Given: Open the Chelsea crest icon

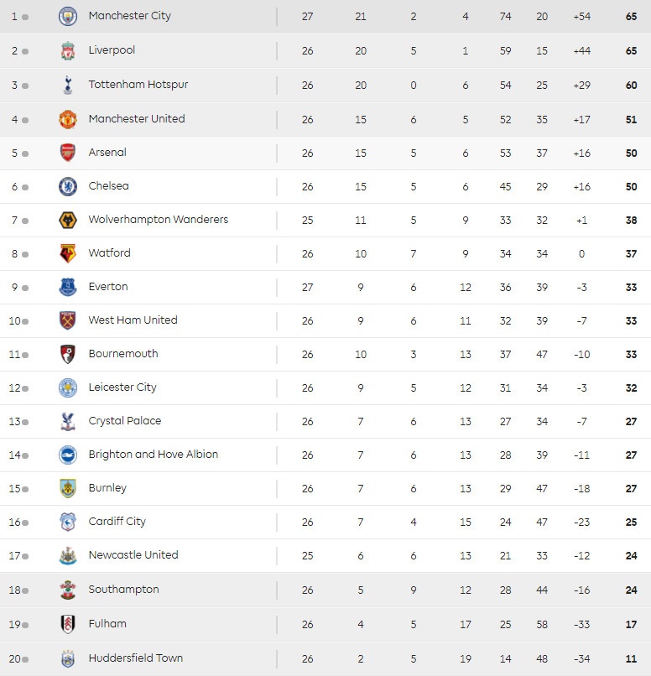Looking at the screenshot, I should [x=68, y=186].
